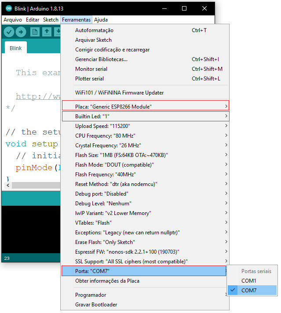Expand the Erase Flash Only Sketch submenu
Image resolution: width=281 pixels, height=313 pixels.
(145, 242)
